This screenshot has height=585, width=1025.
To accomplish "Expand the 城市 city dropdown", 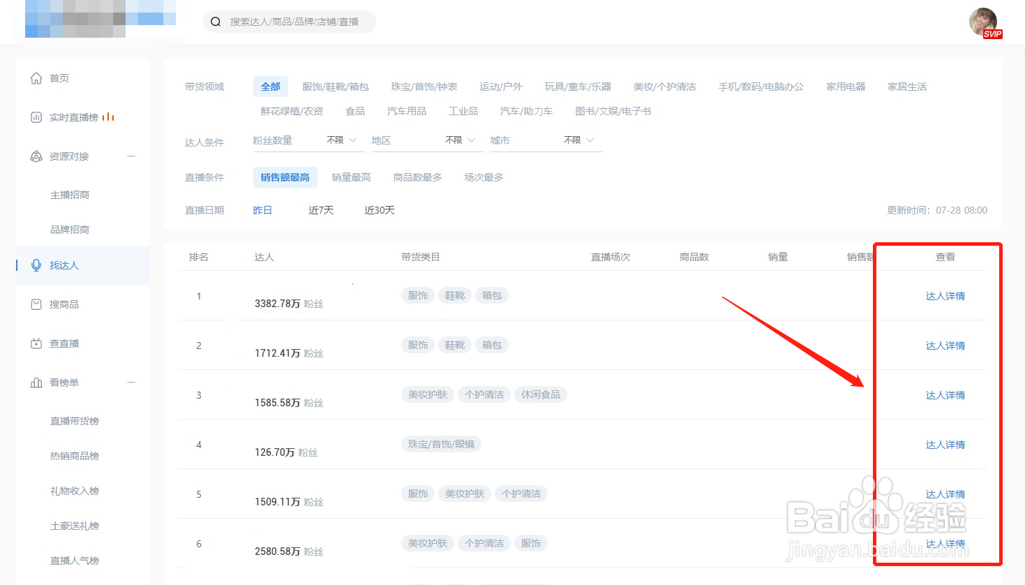I will 578,140.
